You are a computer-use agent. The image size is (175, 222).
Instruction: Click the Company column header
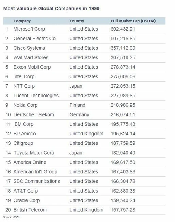pyautogui.click(x=22, y=21)
